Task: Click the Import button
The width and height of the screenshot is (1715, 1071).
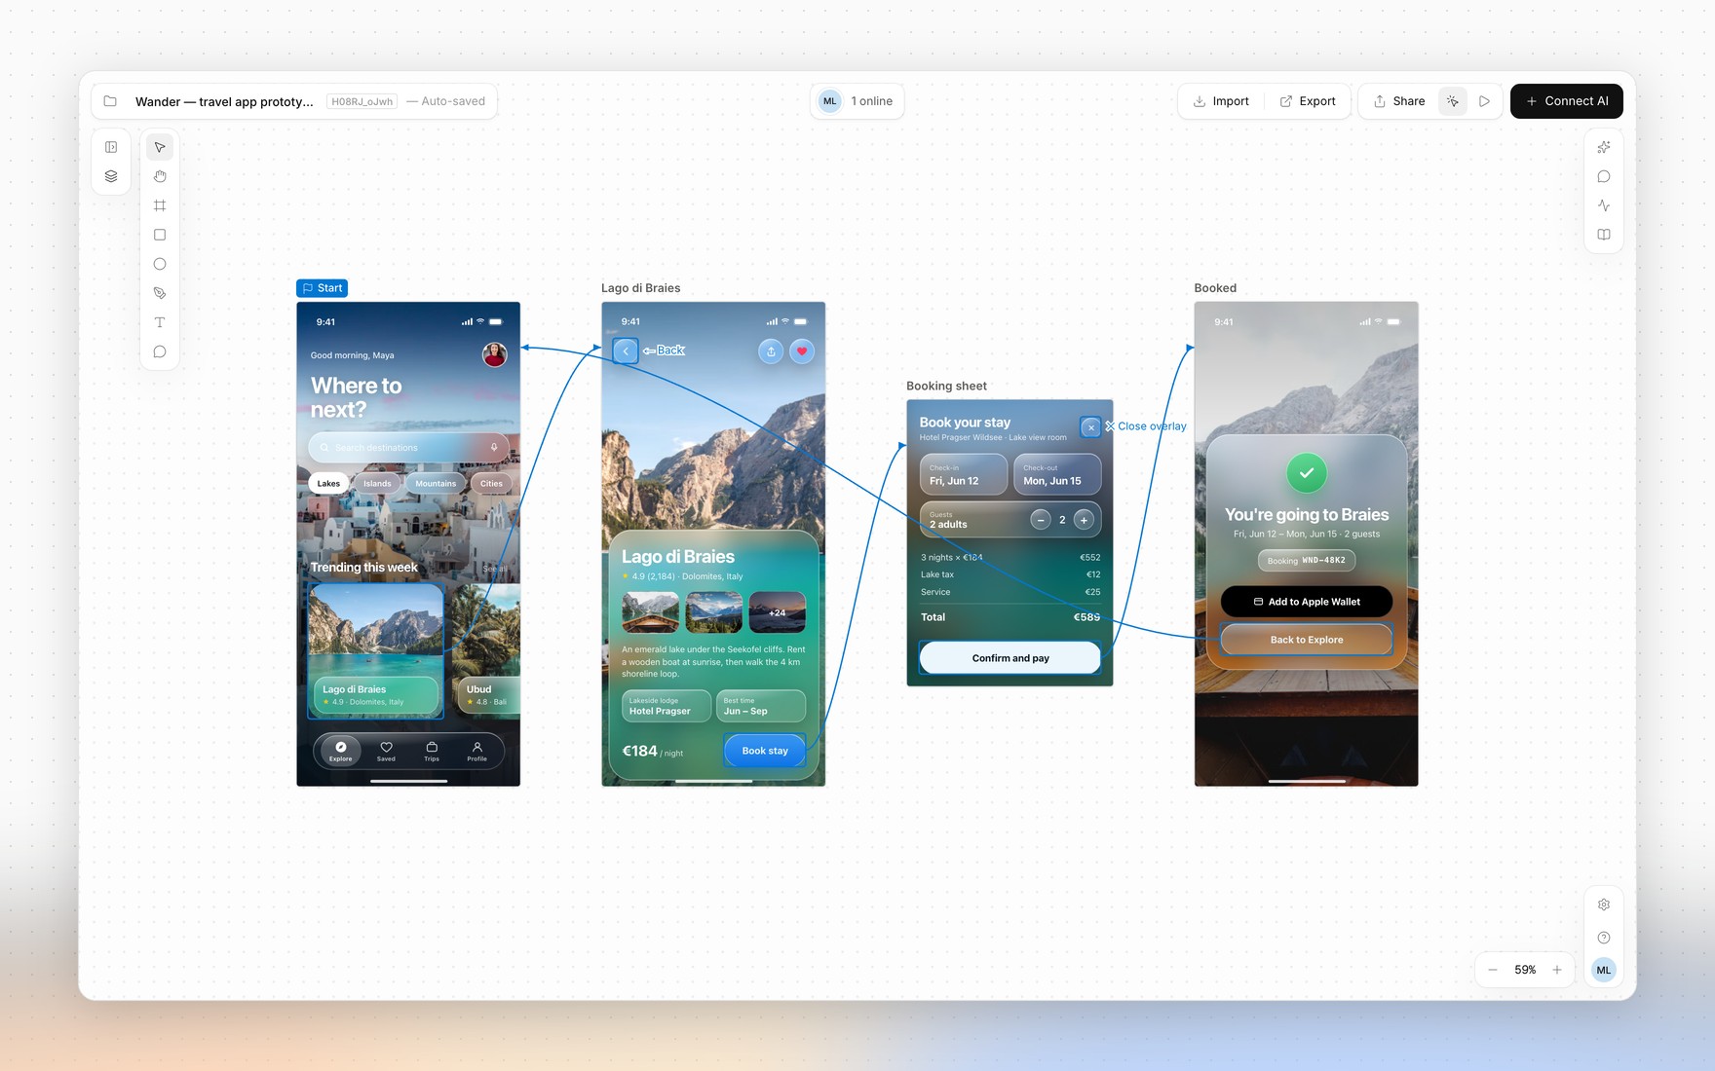Action: 1221,101
